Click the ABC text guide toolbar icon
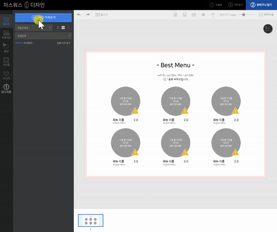The height and width of the screenshot is (232, 277). 185,15
